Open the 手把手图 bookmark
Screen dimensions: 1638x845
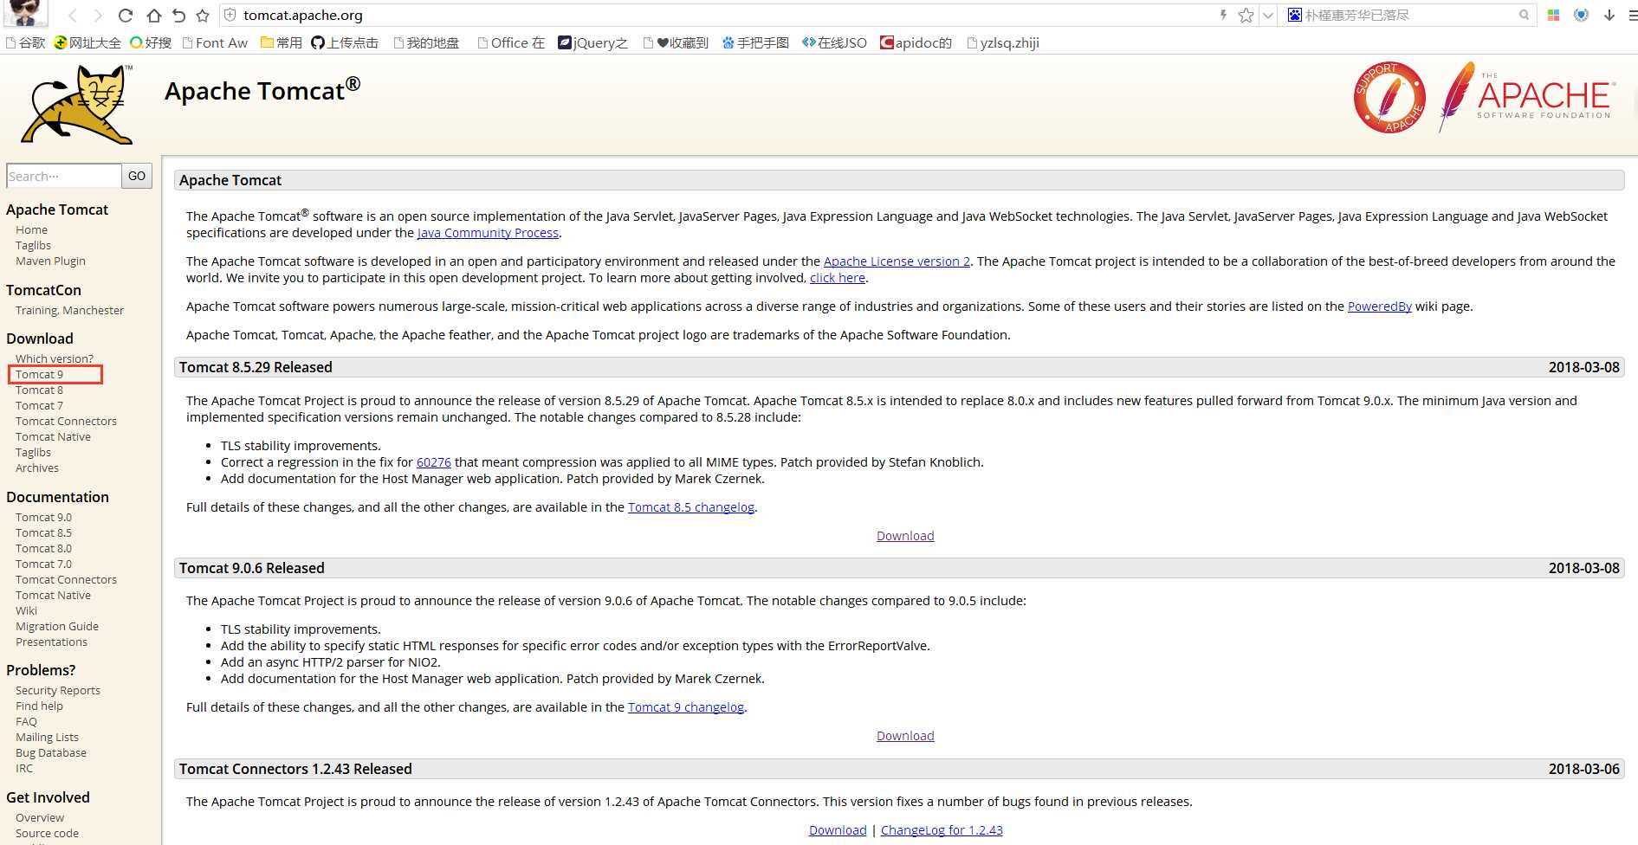tap(755, 42)
